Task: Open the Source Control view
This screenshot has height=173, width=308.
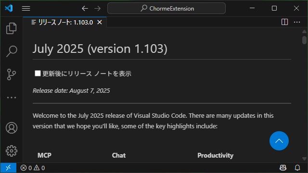Action: tap(12, 74)
